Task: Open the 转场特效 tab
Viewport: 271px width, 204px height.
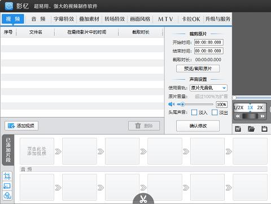Action: point(115,19)
